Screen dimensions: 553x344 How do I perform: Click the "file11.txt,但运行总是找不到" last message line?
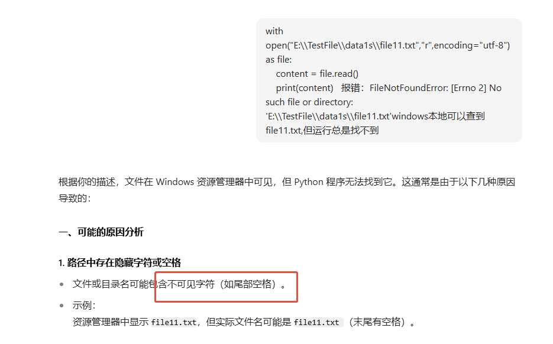[322, 131]
